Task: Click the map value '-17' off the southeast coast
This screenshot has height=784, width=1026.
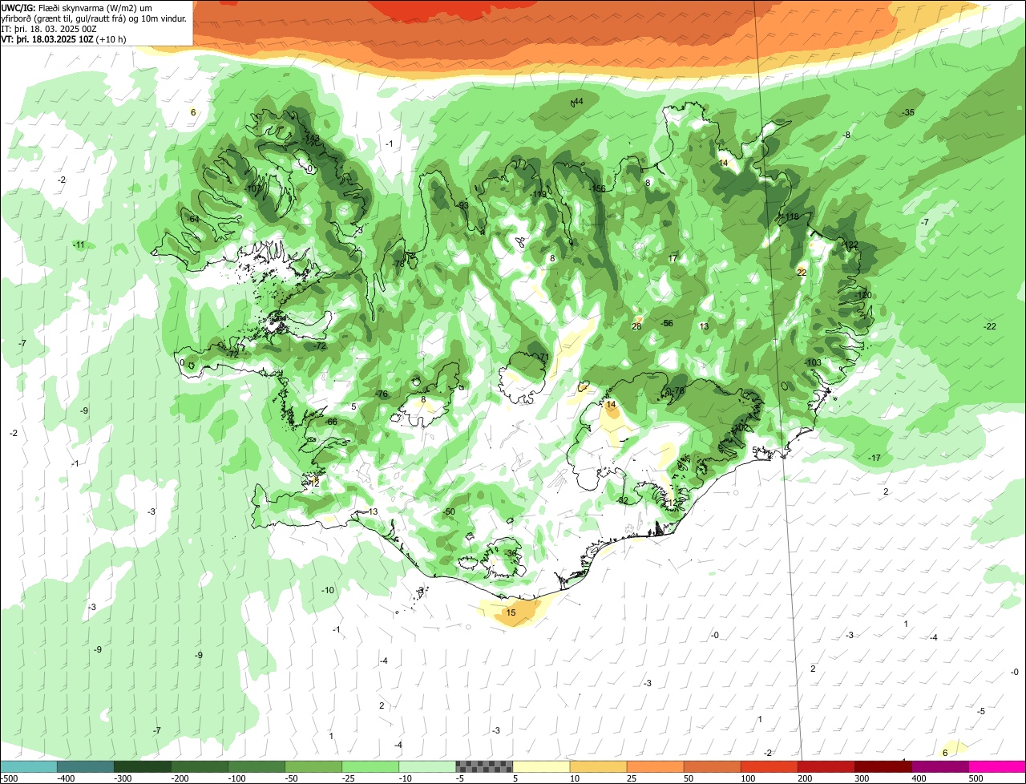Action: tap(875, 458)
